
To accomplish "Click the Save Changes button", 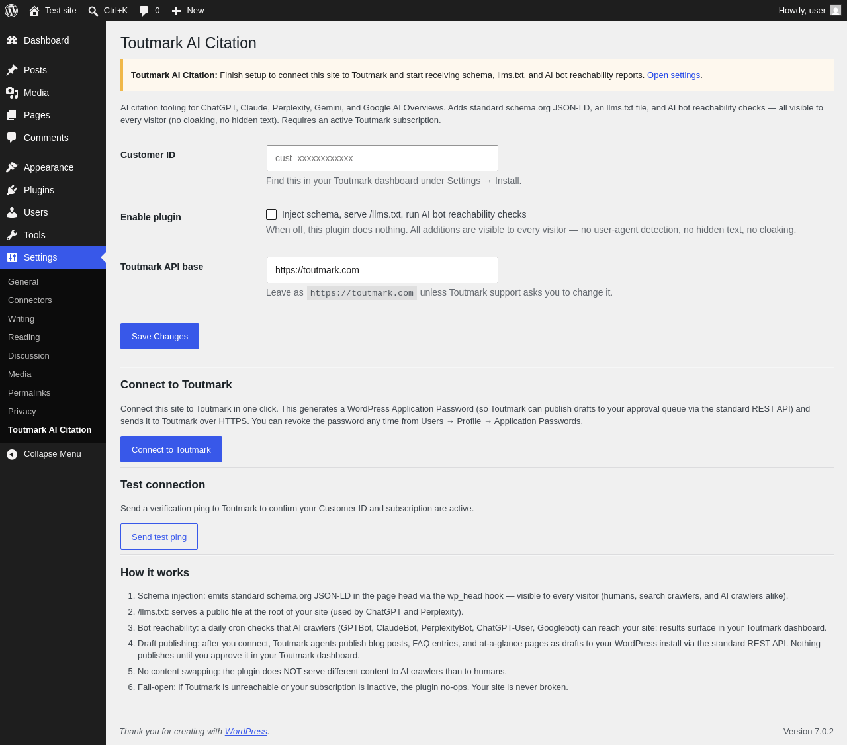I will click(159, 336).
